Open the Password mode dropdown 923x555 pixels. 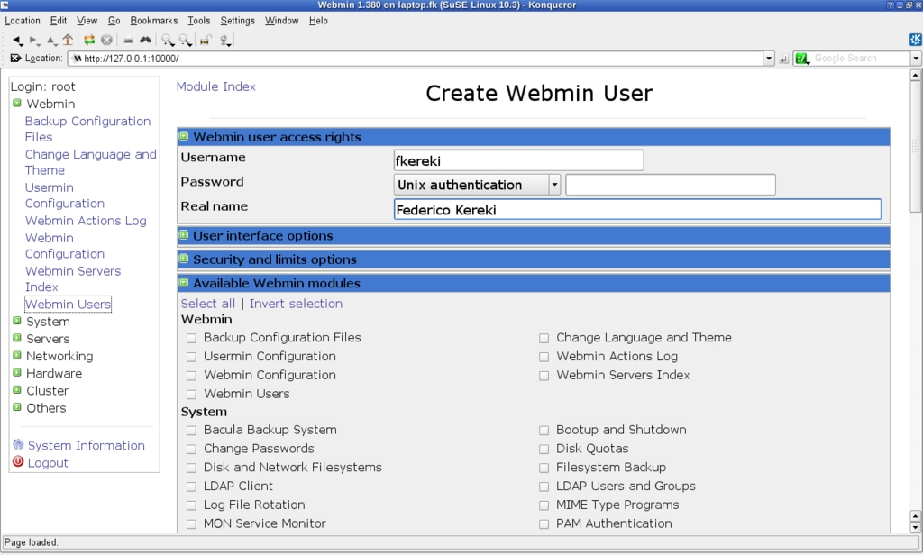553,184
